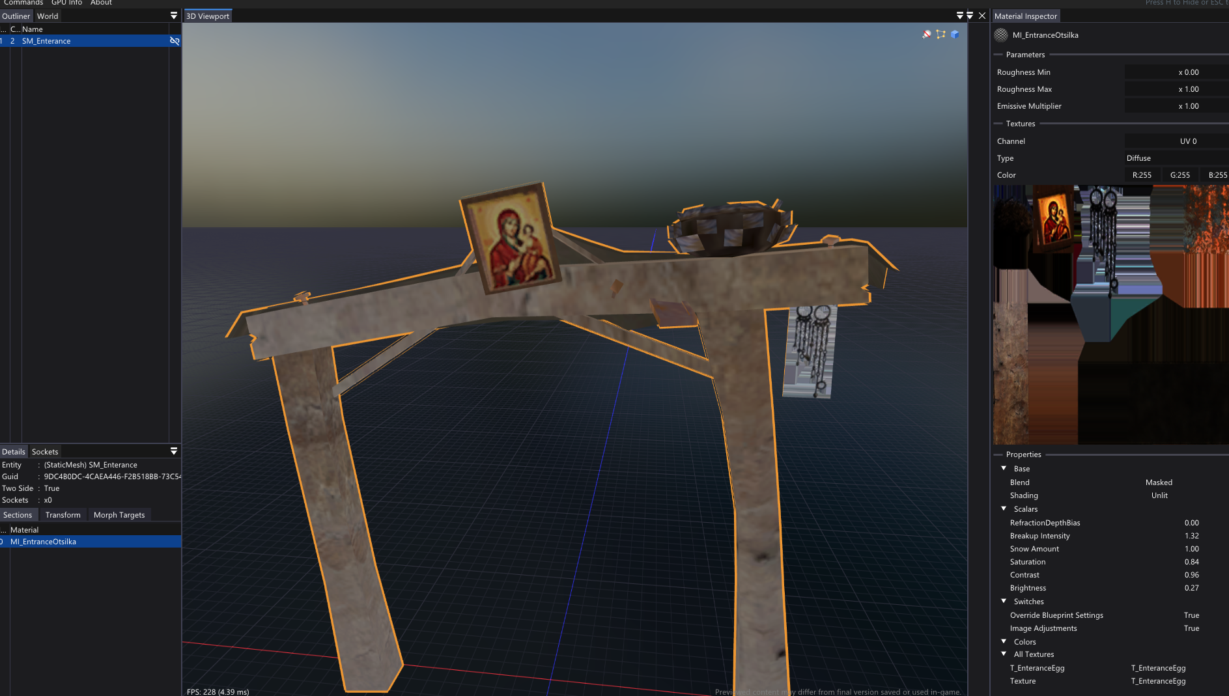Click the Name column header in Outliner

[33, 29]
